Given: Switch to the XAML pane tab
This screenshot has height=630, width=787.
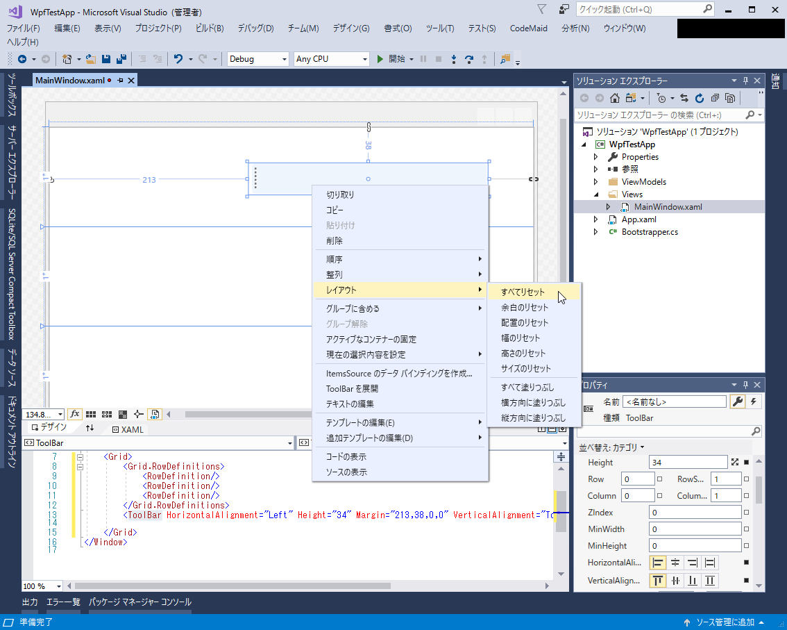Looking at the screenshot, I should (x=128, y=429).
